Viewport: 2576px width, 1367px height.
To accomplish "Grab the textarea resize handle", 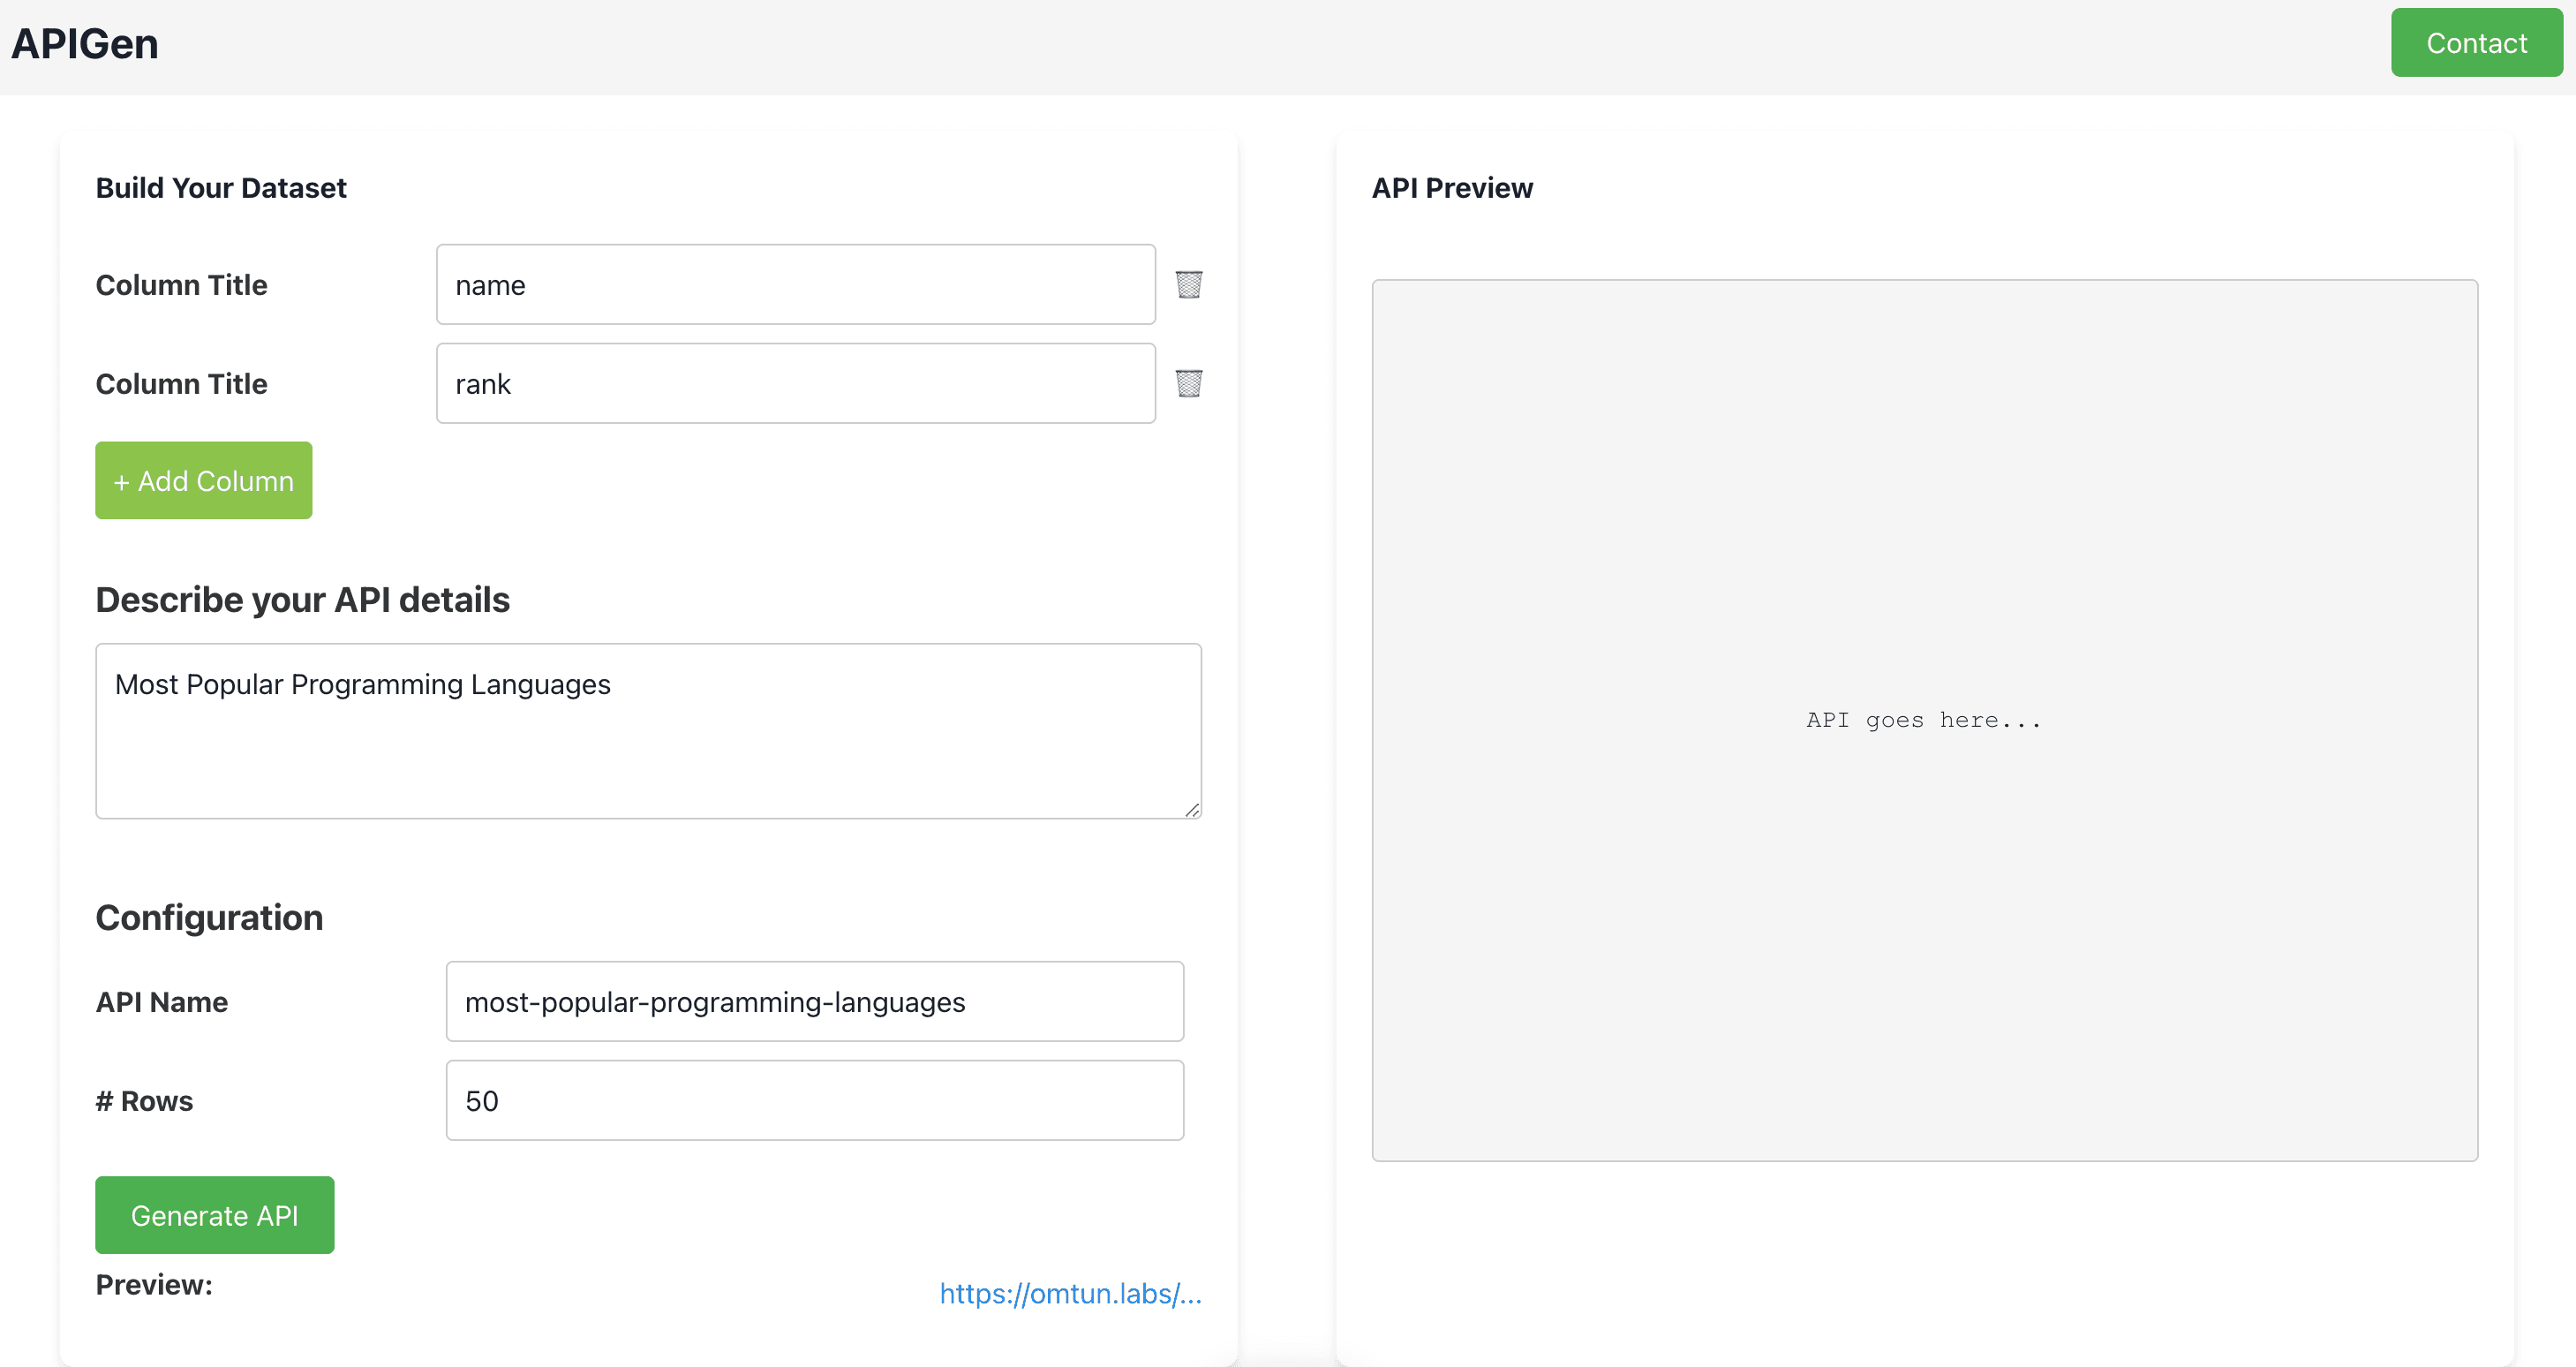I will click(1192, 810).
